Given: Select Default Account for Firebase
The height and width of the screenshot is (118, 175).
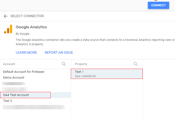Looking at the screenshot, I should pos(24,72).
